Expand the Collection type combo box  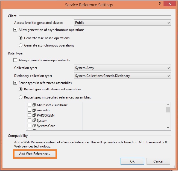click(x=122, y=68)
